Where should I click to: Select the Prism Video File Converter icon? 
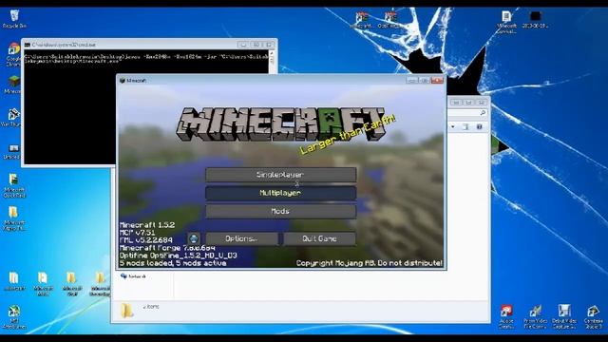coord(536,316)
